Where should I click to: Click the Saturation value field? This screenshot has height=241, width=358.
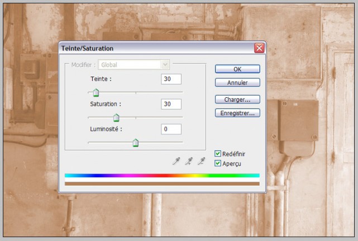[x=171, y=104]
